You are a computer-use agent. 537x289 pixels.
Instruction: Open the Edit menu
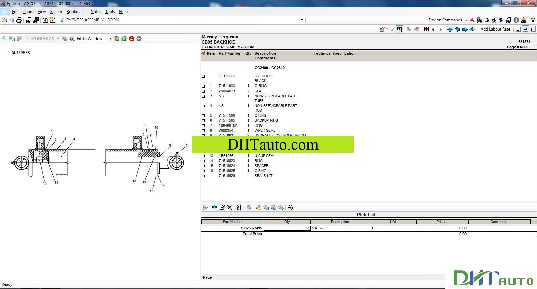[15, 12]
